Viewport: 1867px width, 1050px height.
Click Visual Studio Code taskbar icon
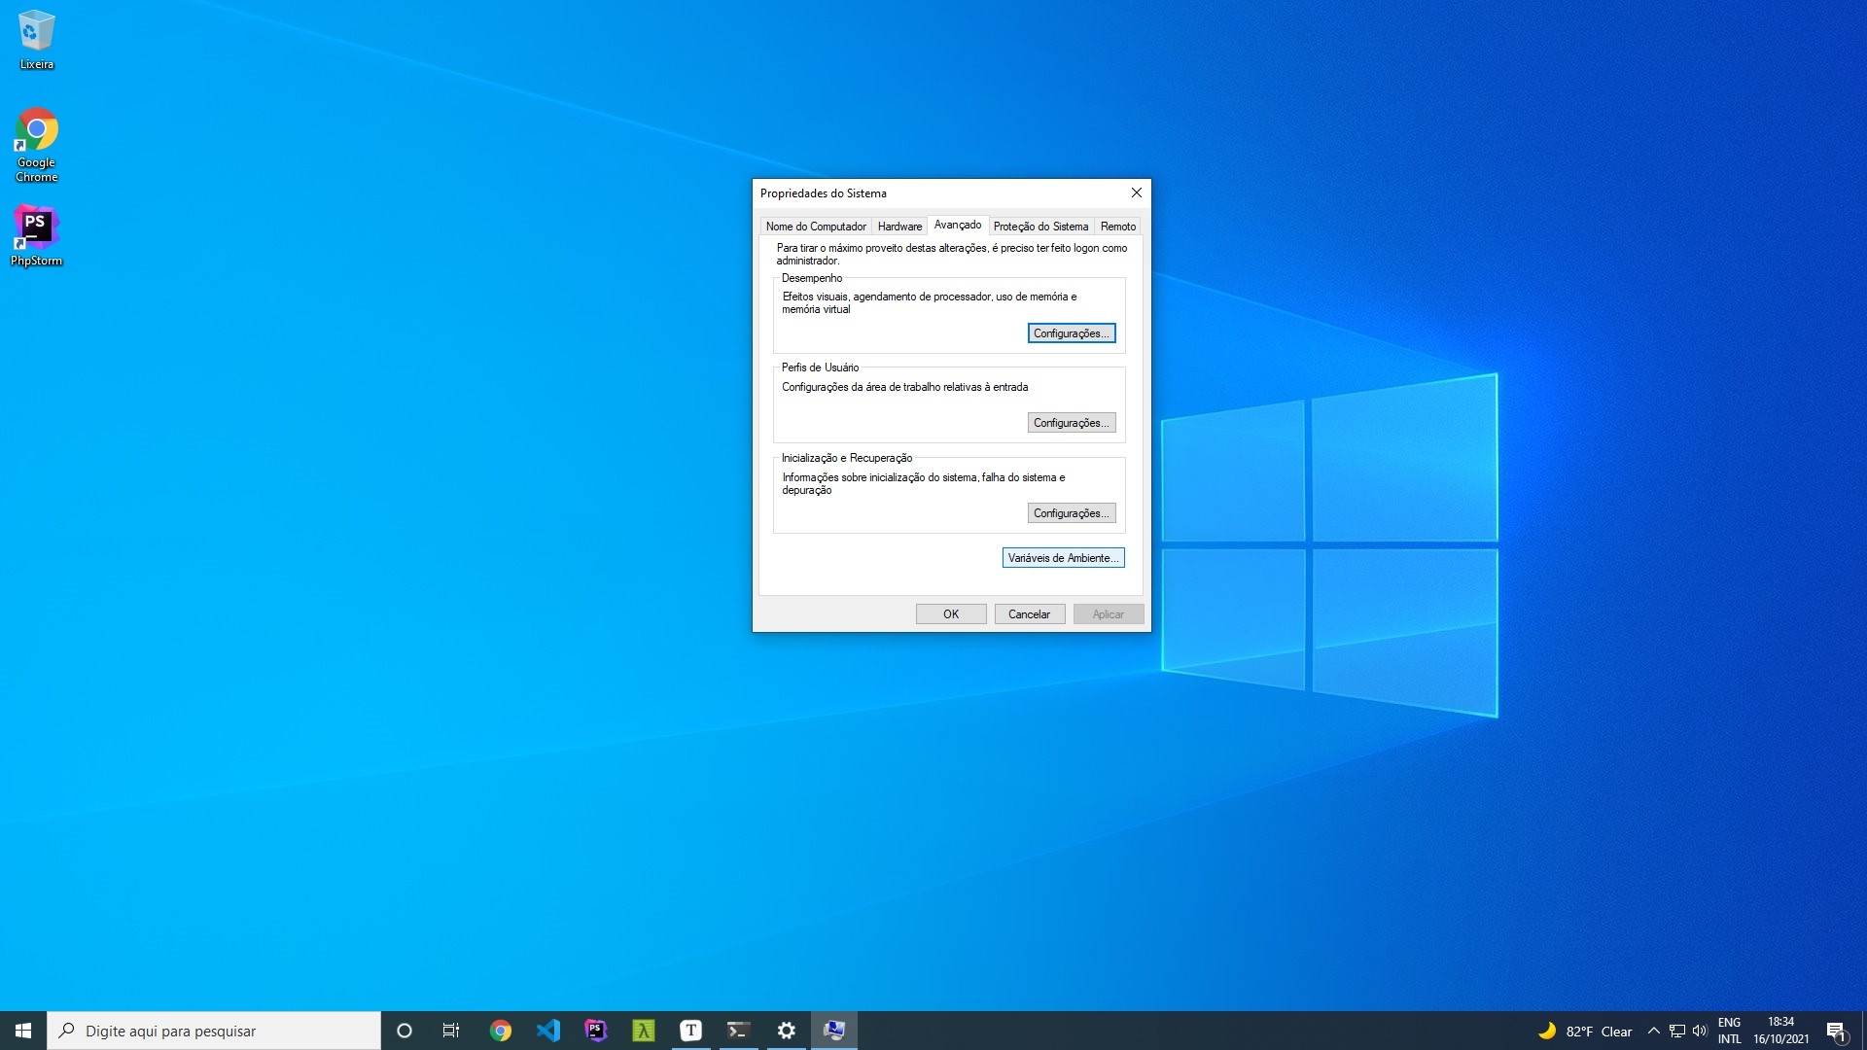click(x=547, y=1031)
